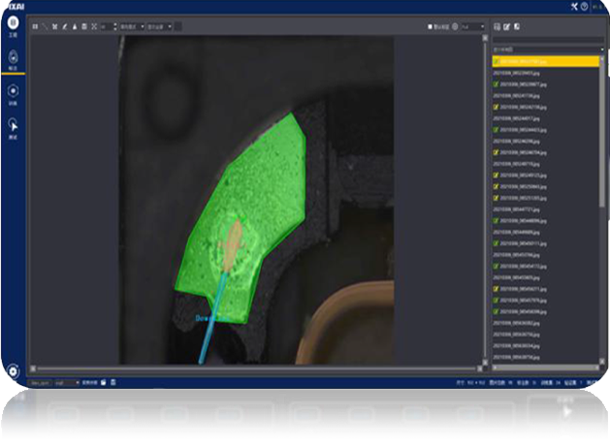Viewport: 610px width, 448px height.
Task: Expand the dropdown right of the toolbar checkbox
Action: (x=474, y=26)
